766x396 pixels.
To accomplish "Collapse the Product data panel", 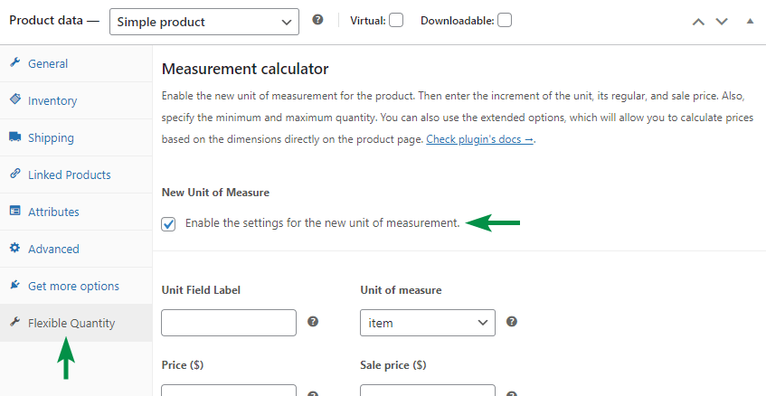I will click(750, 21).
